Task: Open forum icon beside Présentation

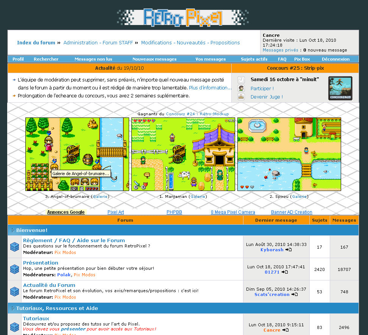Action: click(x=14, y=269)
